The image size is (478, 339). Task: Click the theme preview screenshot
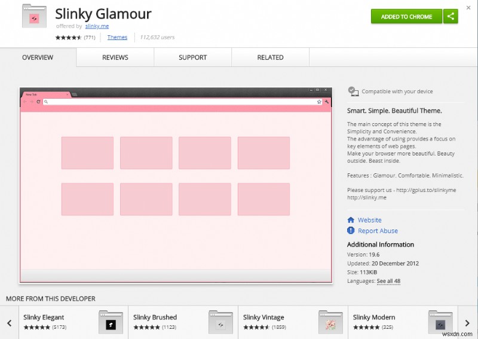(x=176, y=185)
